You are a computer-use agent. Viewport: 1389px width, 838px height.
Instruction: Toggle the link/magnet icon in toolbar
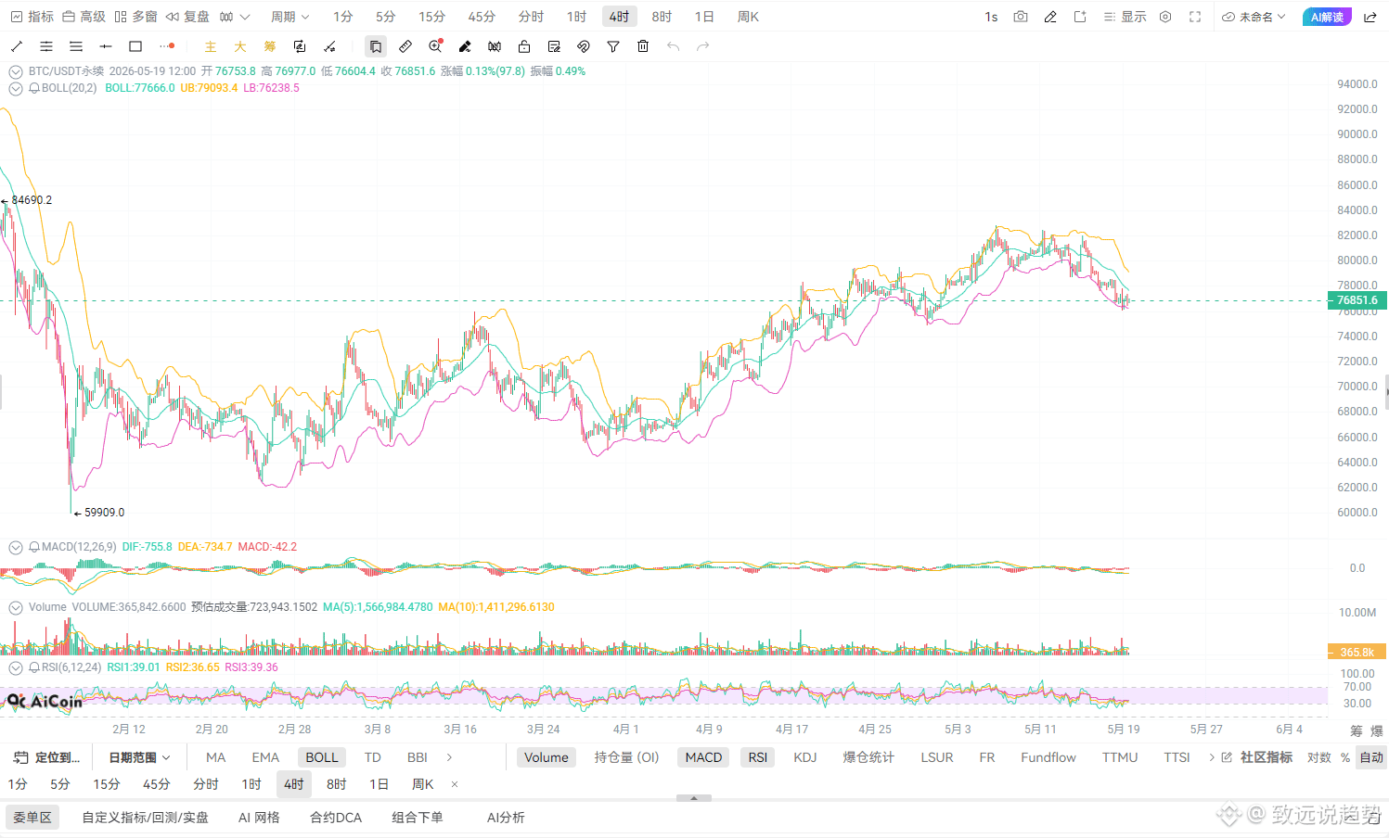tap(584, 46)
